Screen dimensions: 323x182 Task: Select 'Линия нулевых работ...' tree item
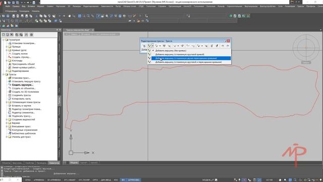coord(24,67)
